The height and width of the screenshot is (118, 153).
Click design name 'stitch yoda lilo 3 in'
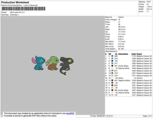[17, 12]
